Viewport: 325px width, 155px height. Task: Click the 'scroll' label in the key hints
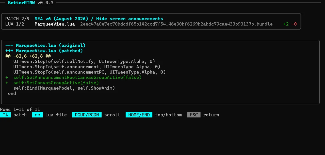tap(112, 115)
